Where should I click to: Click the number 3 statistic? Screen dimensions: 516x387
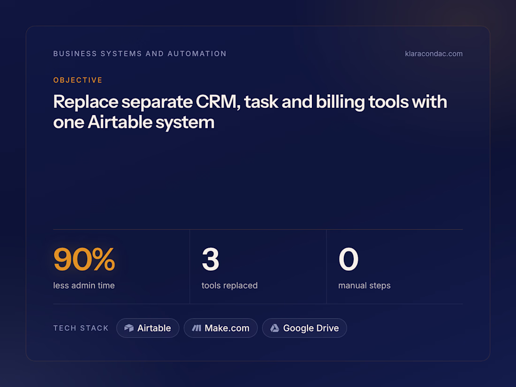tap(211, 259)
